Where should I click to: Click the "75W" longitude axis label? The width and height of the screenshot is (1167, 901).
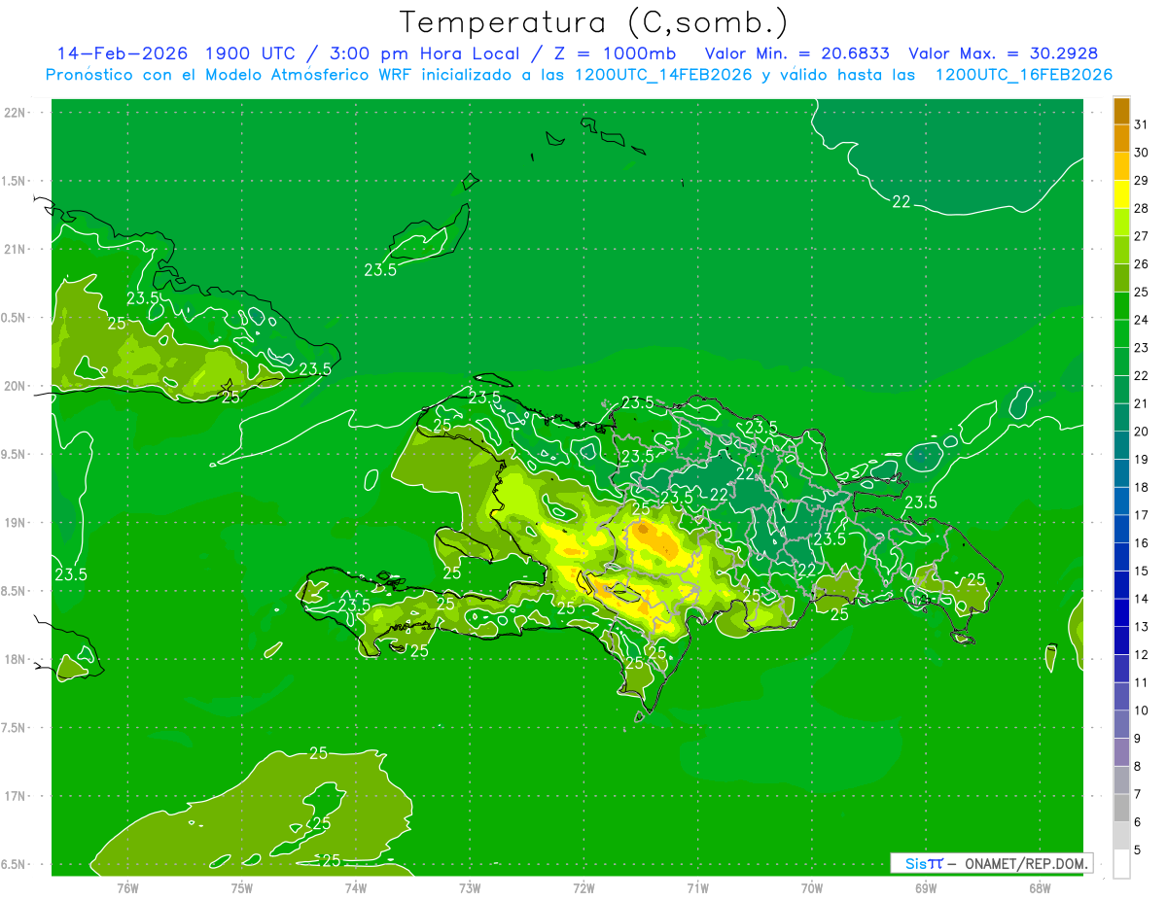242,887
